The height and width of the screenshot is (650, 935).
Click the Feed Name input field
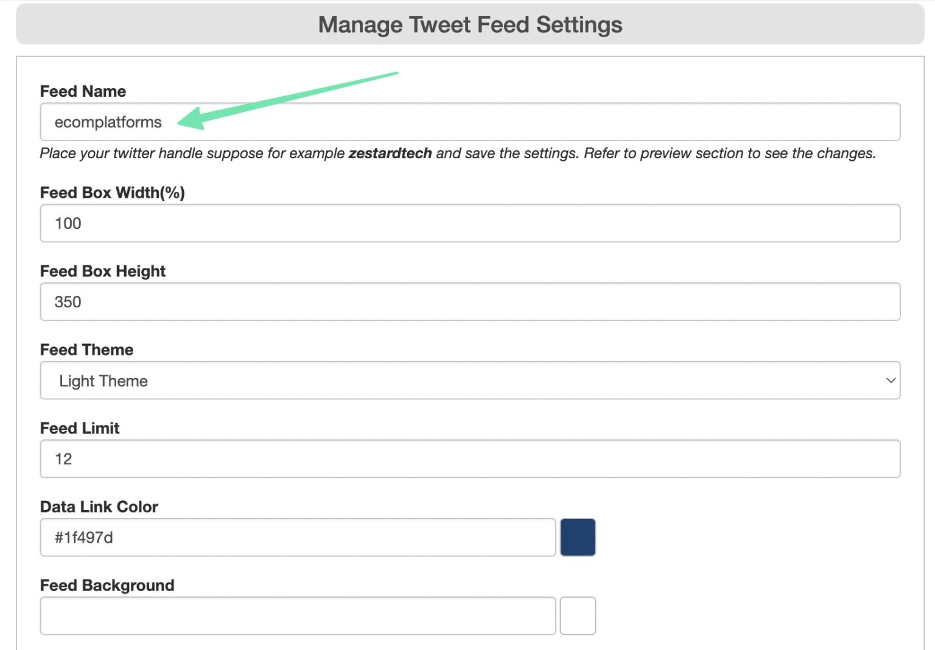point(426,122)
